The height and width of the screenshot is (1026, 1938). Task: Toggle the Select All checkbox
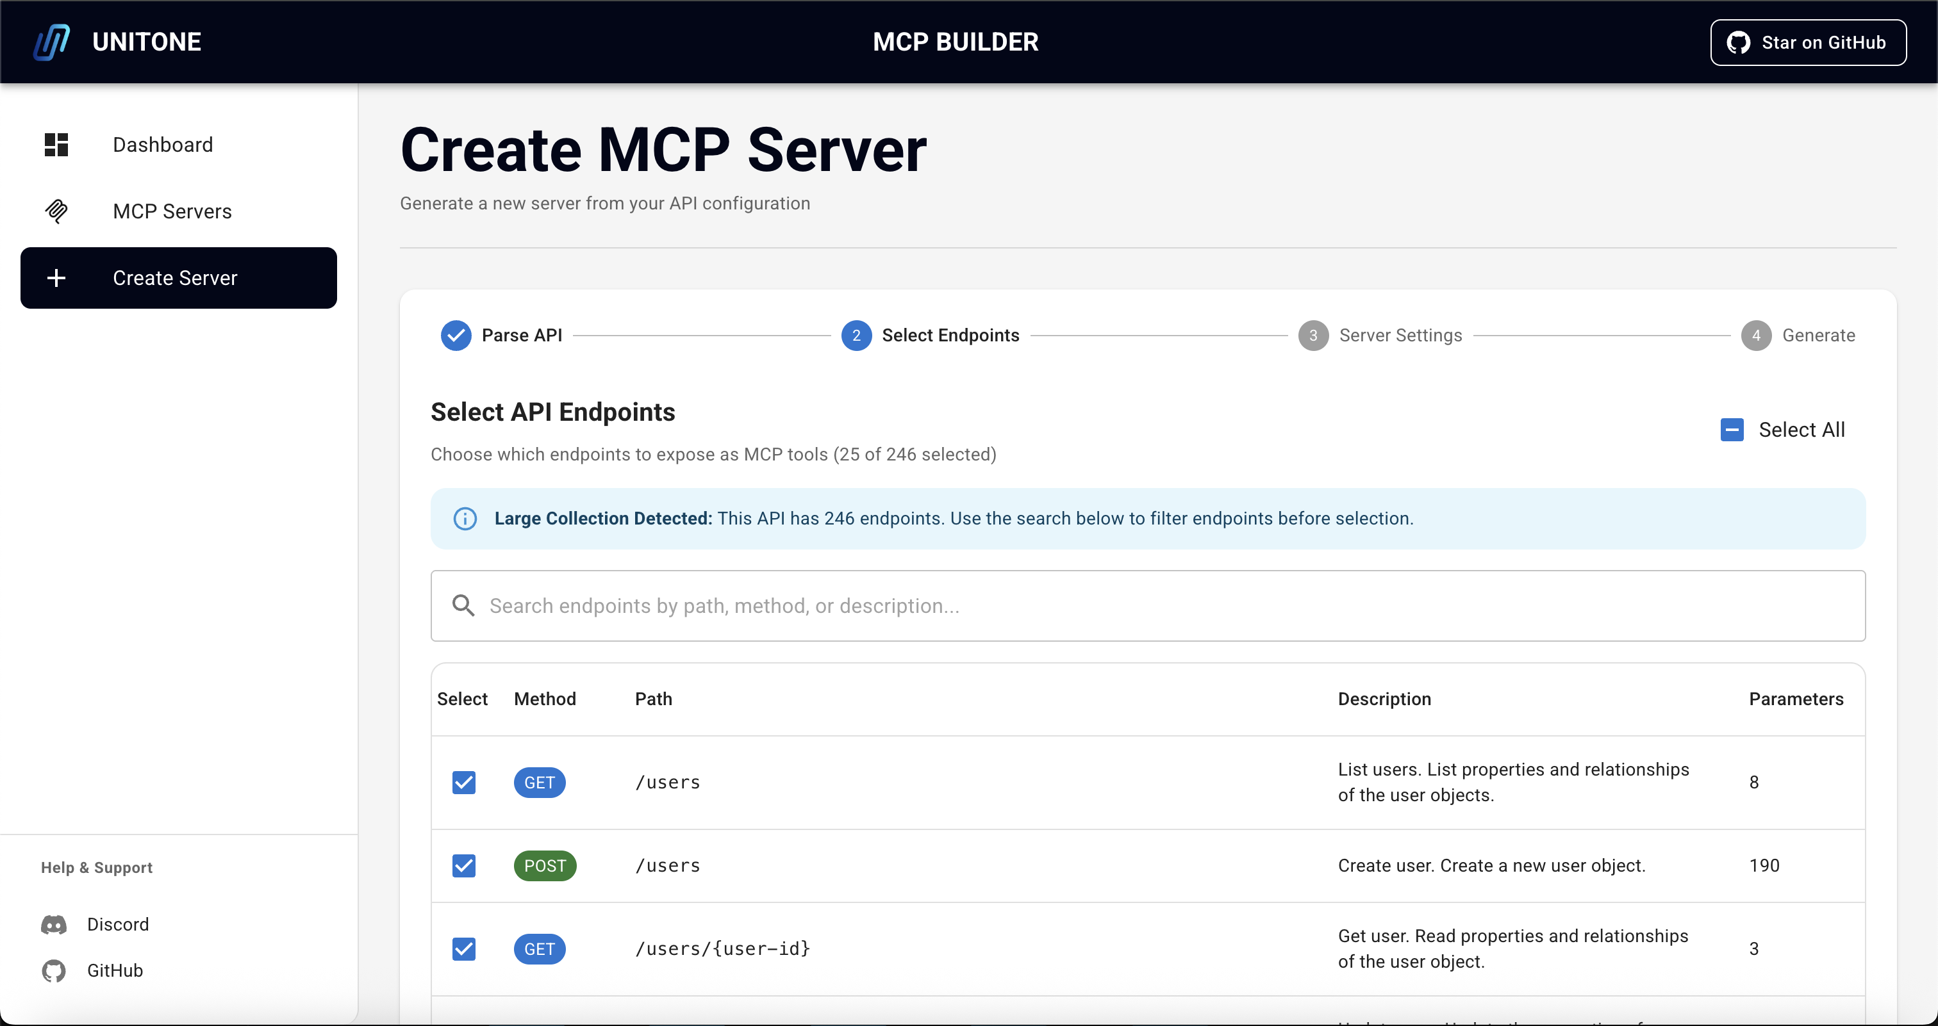[1732, 430]
